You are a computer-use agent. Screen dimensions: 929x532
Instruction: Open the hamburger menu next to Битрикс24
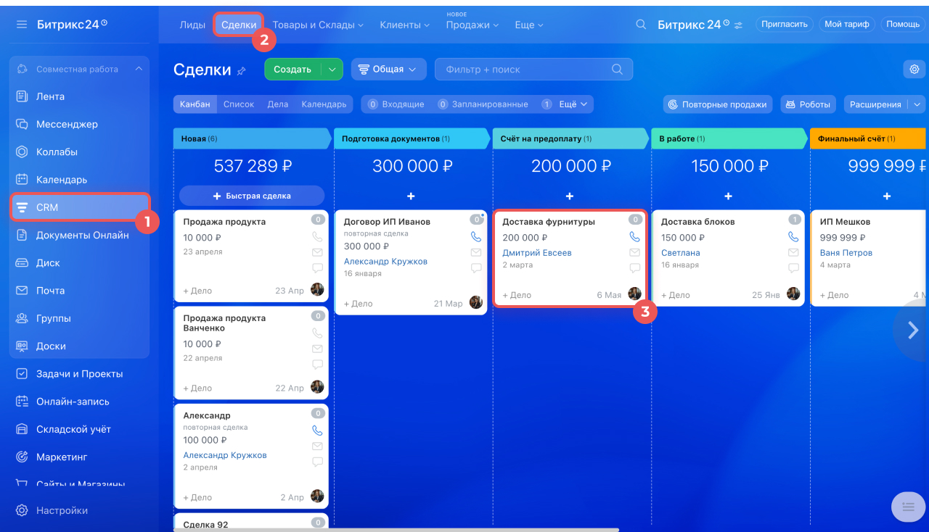pos(22,24)
